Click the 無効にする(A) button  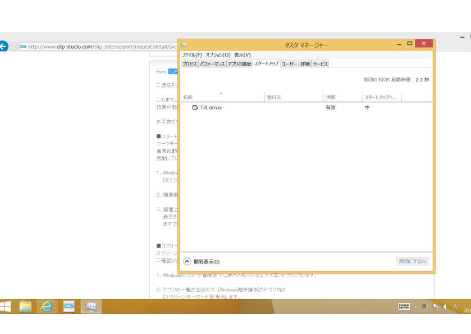413,262
